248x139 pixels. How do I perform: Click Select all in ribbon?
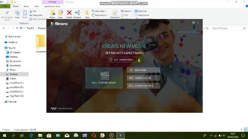141,11
